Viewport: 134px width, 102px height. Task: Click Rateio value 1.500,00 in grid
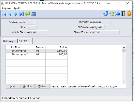[62, 51]
